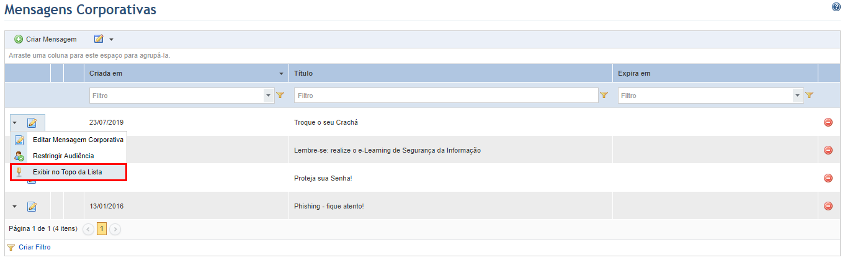Click the edit icon for Troque o seu Crachá
This screenshot has height=260, width=845.
pos(32,122)
